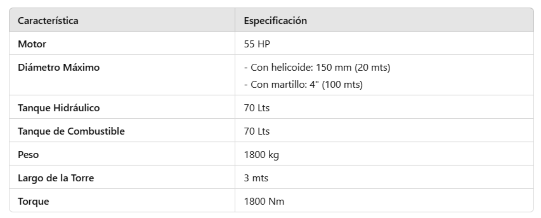Click the 3 mts tower length value

point(256,178)
